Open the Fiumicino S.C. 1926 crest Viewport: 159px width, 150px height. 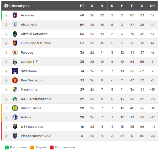click(15, 43)
